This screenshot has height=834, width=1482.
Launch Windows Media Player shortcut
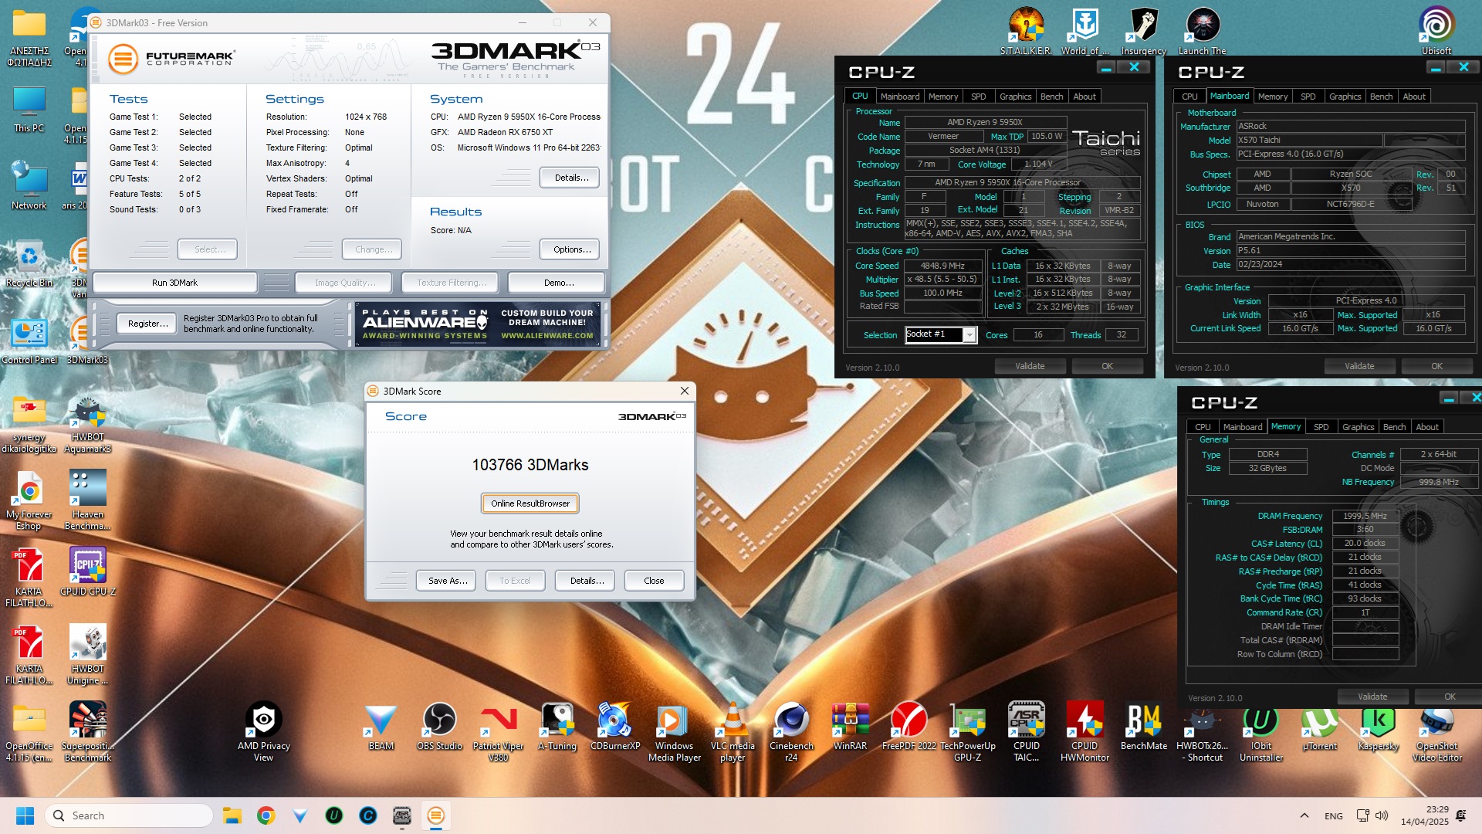point(674,732)
